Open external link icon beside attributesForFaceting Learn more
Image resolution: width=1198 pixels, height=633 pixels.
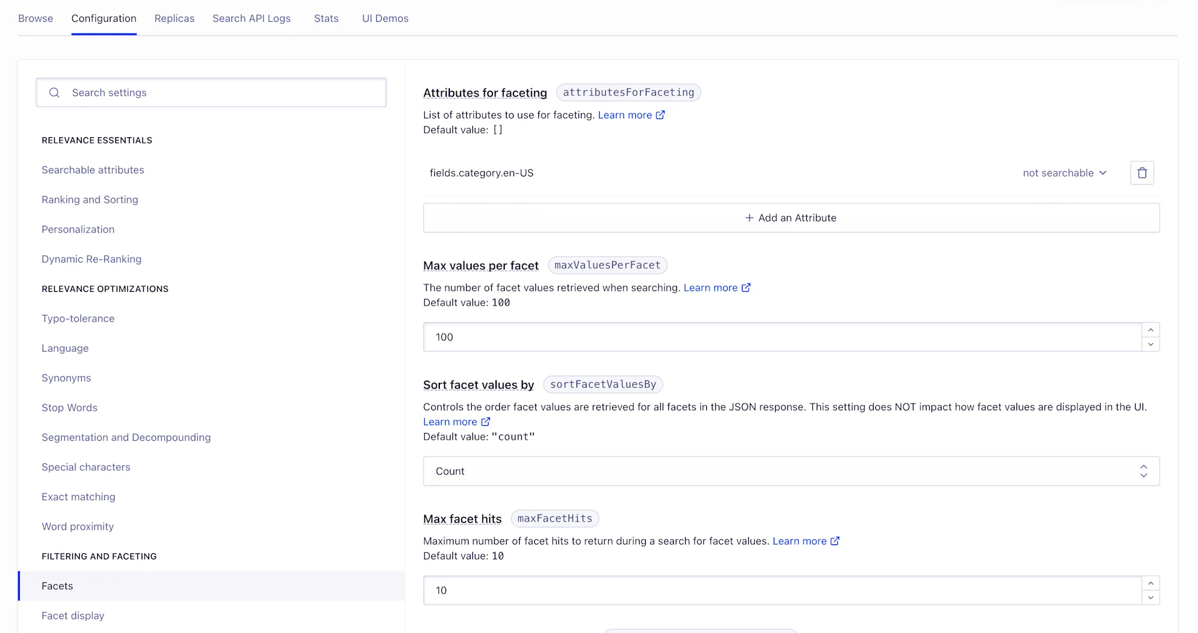click(x=660, y=115)
